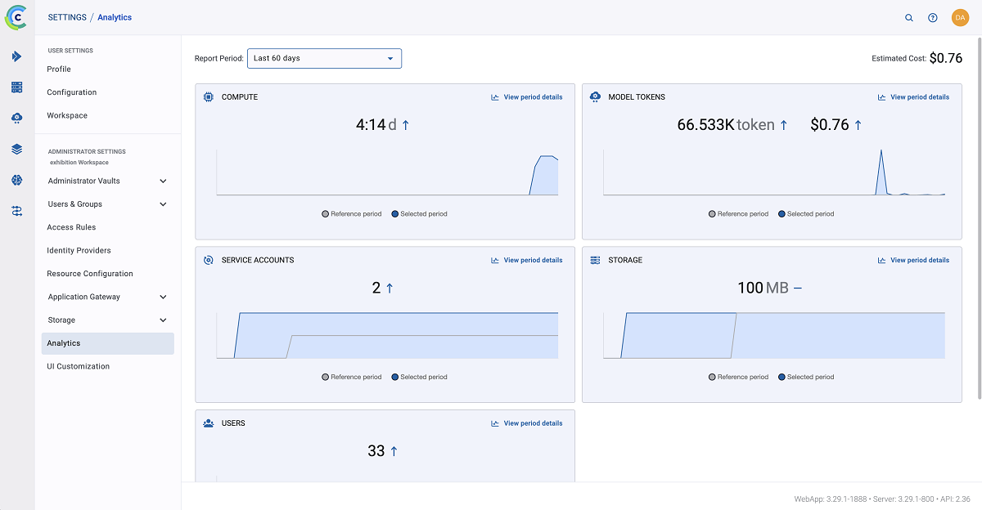Open the layers stack icon in sidebar
The width and height of the screenshot is (982, 510).
17,149
